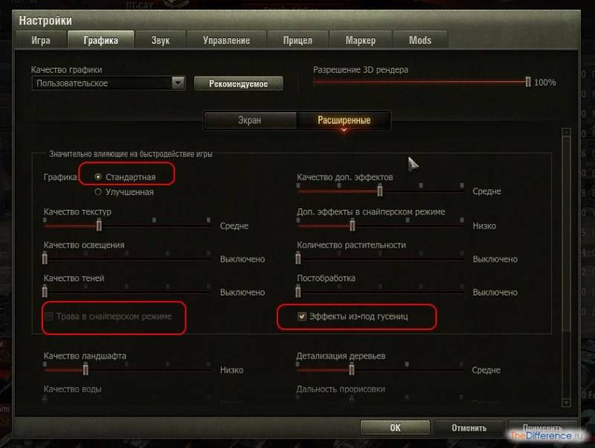Click the scrollbar up arrow
The width and height of the screenshot is (595, 448).
(566, 132)
